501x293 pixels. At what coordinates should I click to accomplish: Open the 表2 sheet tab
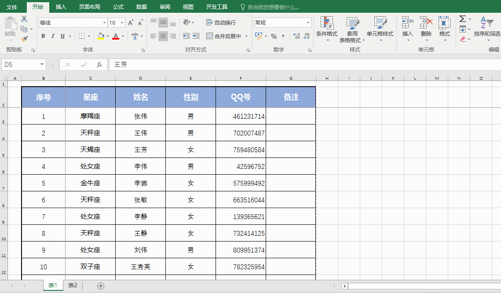72,286
